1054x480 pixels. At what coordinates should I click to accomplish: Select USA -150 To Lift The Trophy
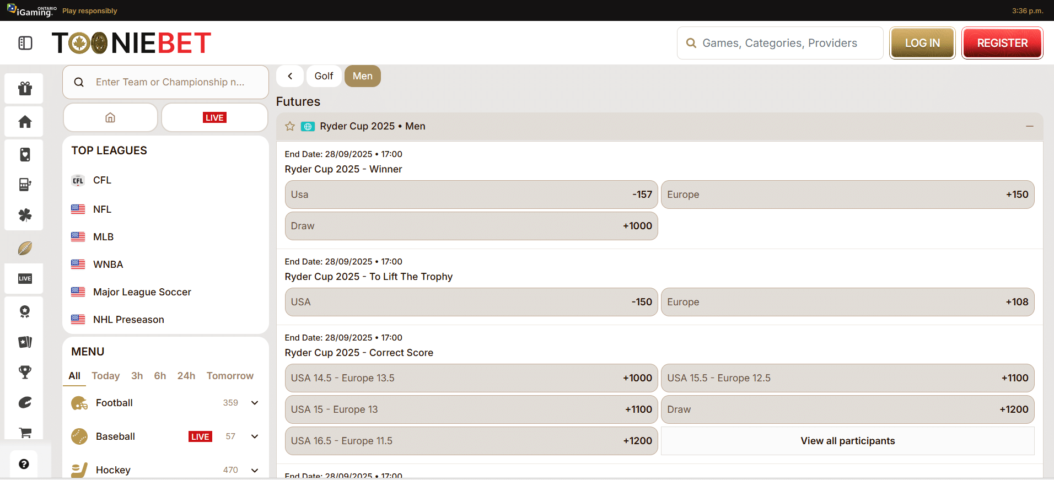coord(471,302)
